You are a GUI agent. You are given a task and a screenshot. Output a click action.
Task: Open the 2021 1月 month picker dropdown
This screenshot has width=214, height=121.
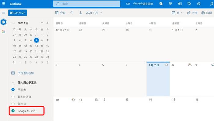coord(94,13)
